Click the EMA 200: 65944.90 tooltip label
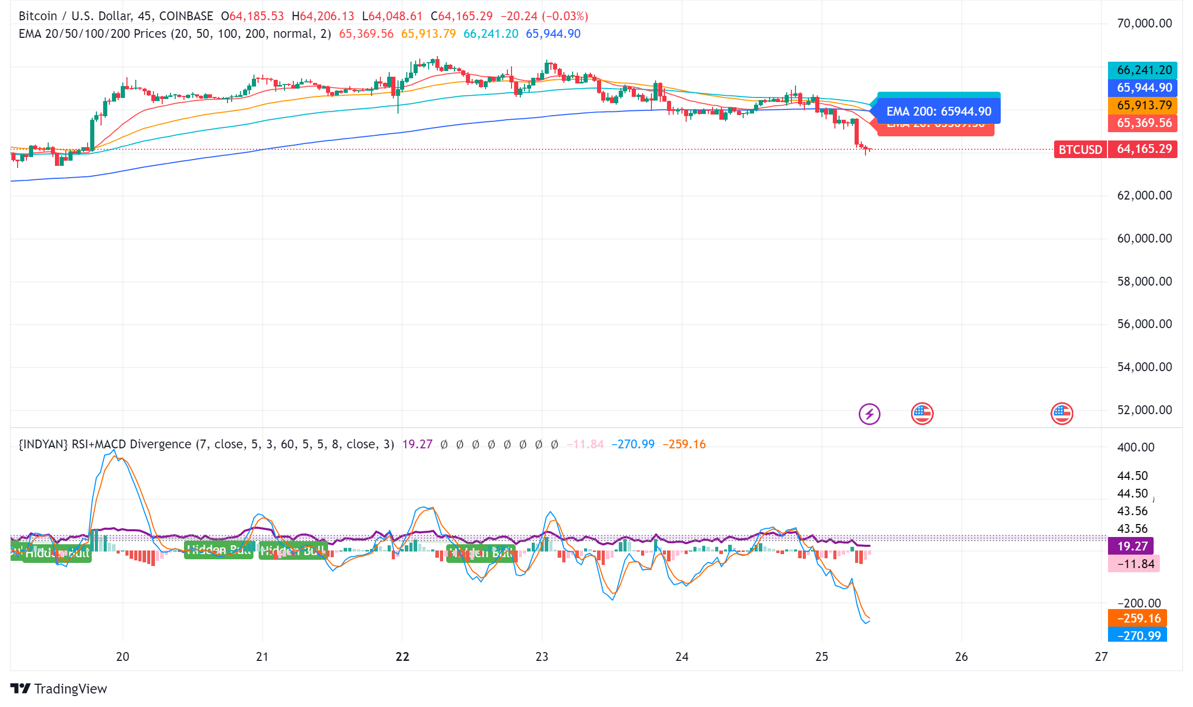Viewport: 1193px width, 707px height. [939, 111]
